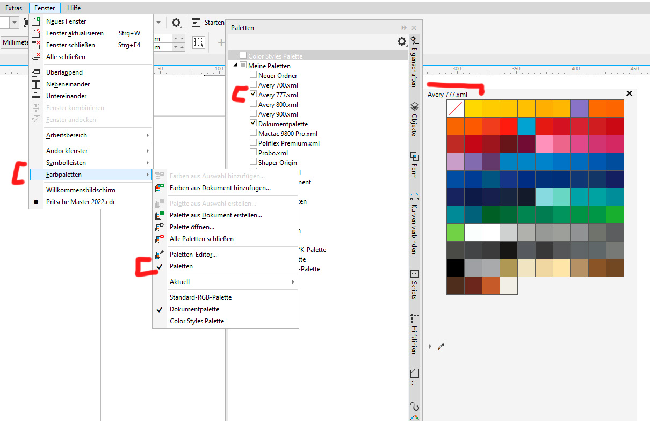Uncheck the Avery 777.xml palette

254,95
